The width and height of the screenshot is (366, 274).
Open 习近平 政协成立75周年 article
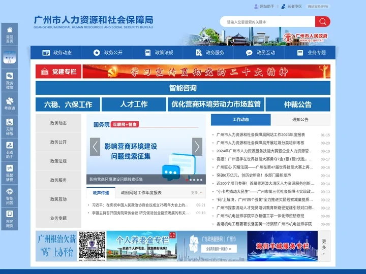(140, 205)
